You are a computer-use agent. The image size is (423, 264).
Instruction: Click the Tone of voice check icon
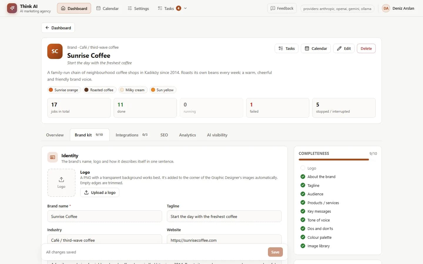303,220
